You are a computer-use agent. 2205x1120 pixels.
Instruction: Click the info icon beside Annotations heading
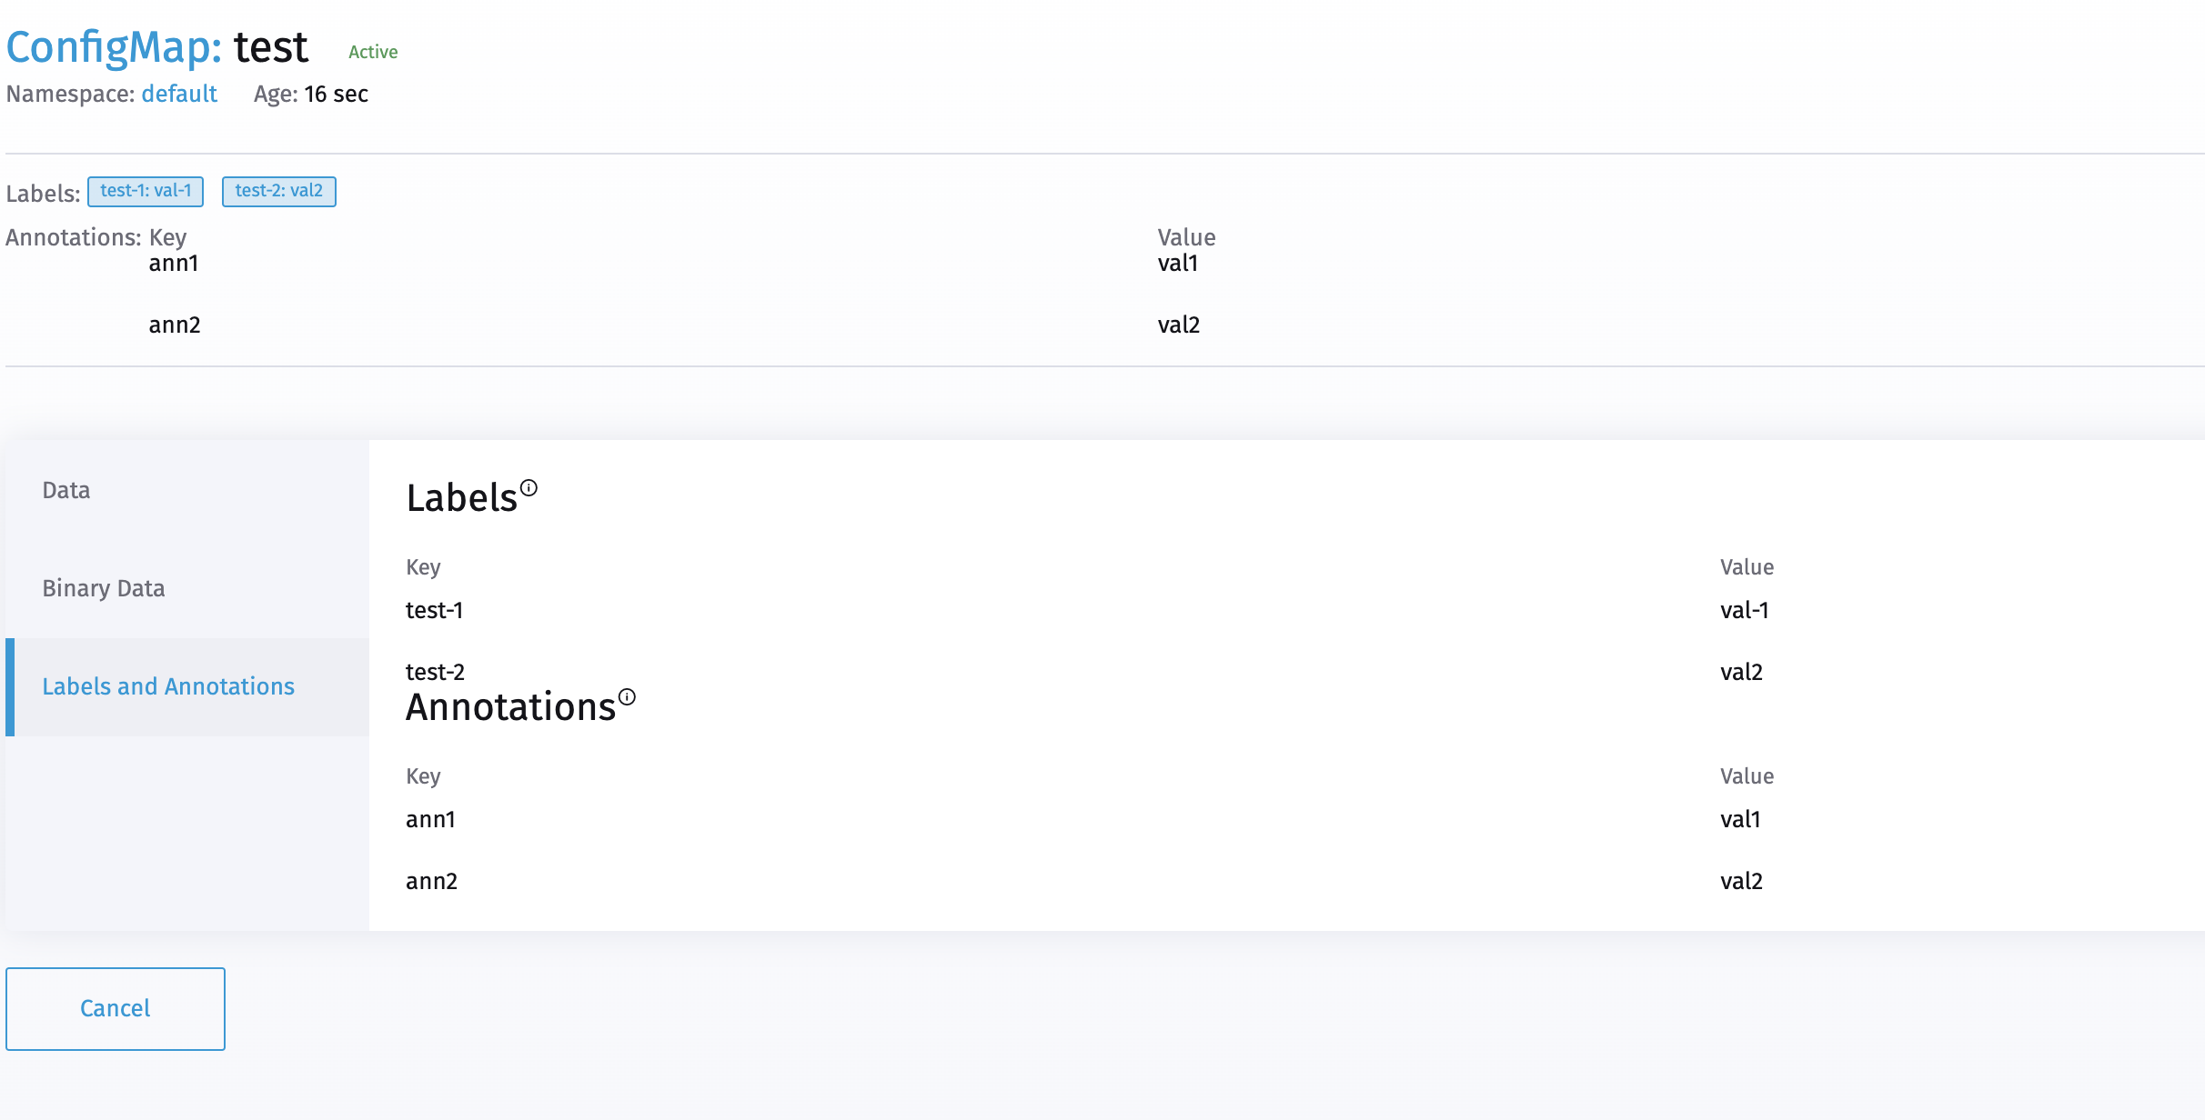(x=627, y=696)
